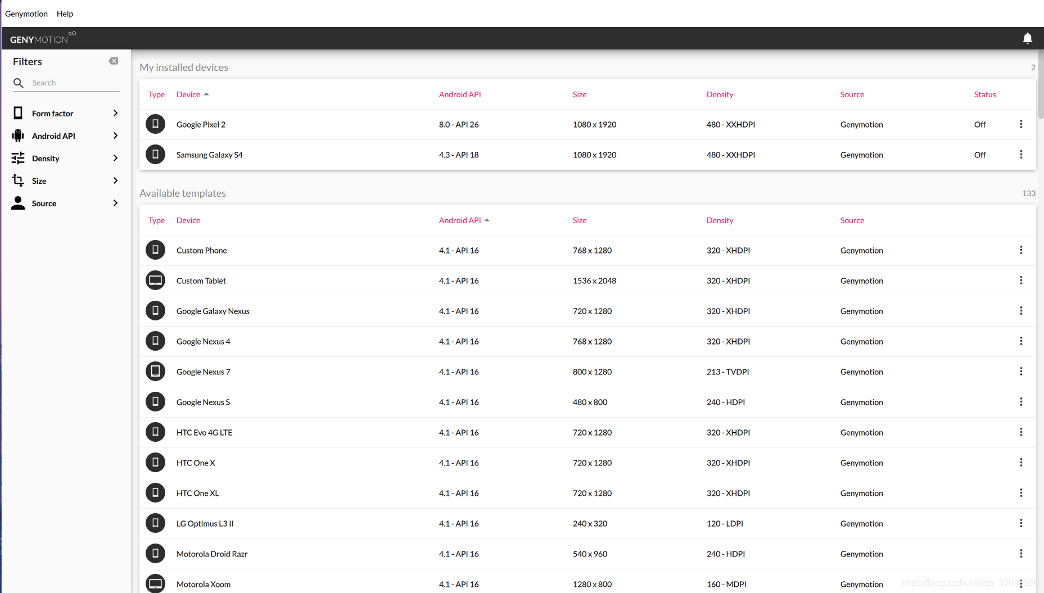Sort available templates by Device column
This screenshot has width=1044, height=593.
(188, 220)
